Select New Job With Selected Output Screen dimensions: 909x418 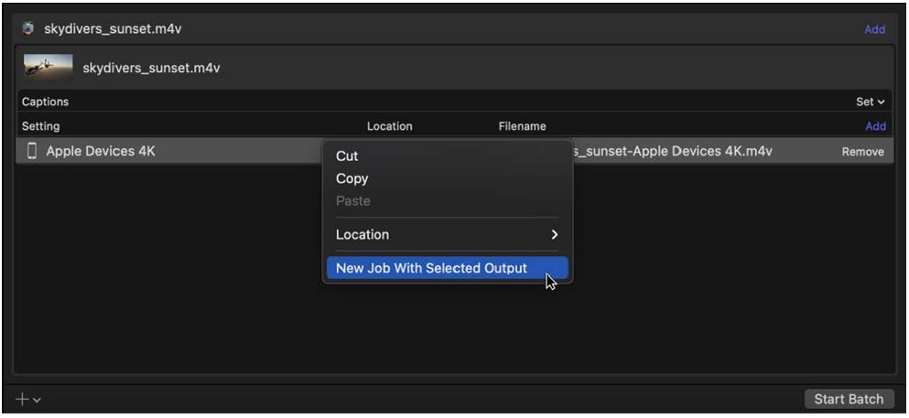(431, 268)
